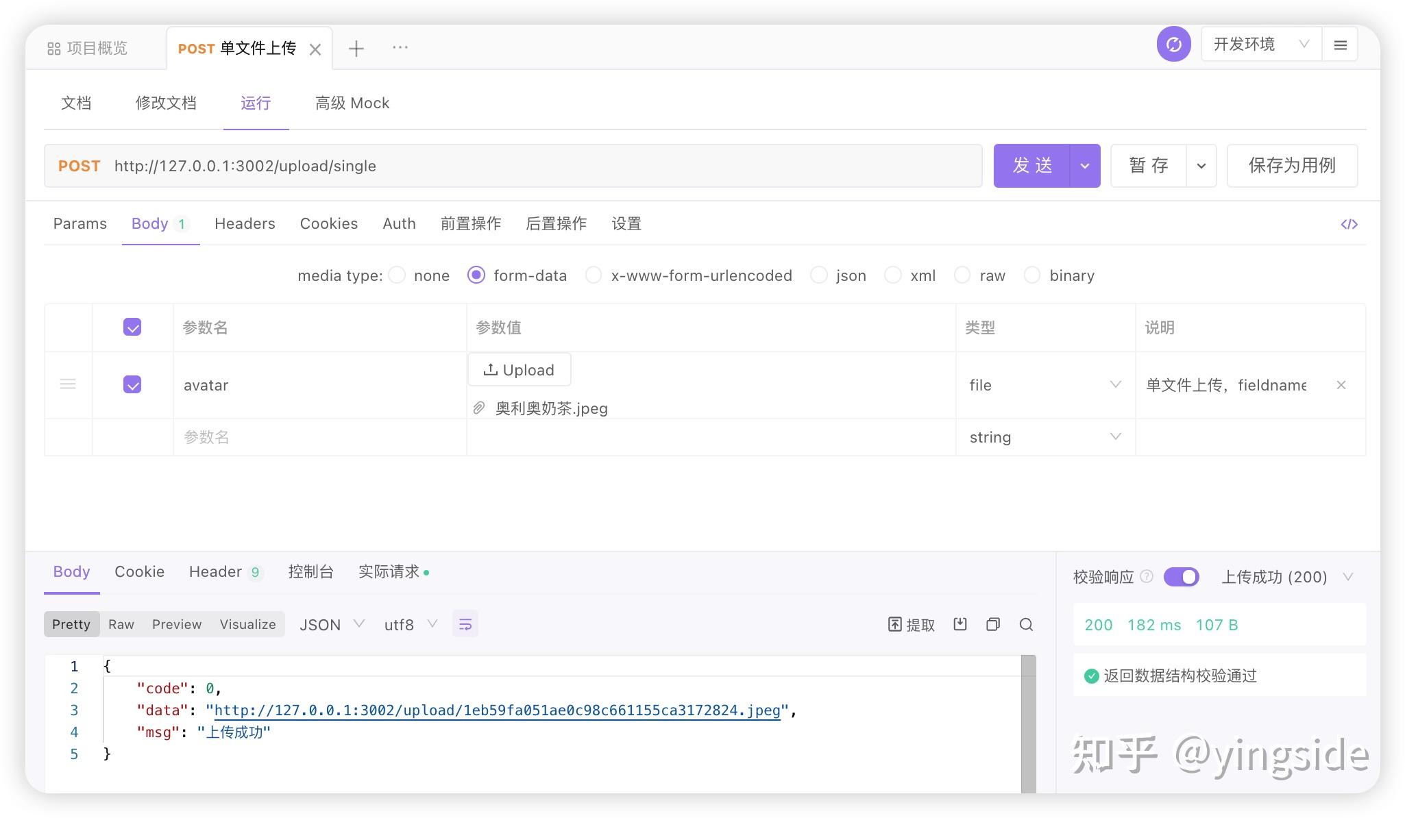Open the 后置操作 tab
Viewport: 1405px width, 818px height.
pyautogui.click(x=556, y=223)
